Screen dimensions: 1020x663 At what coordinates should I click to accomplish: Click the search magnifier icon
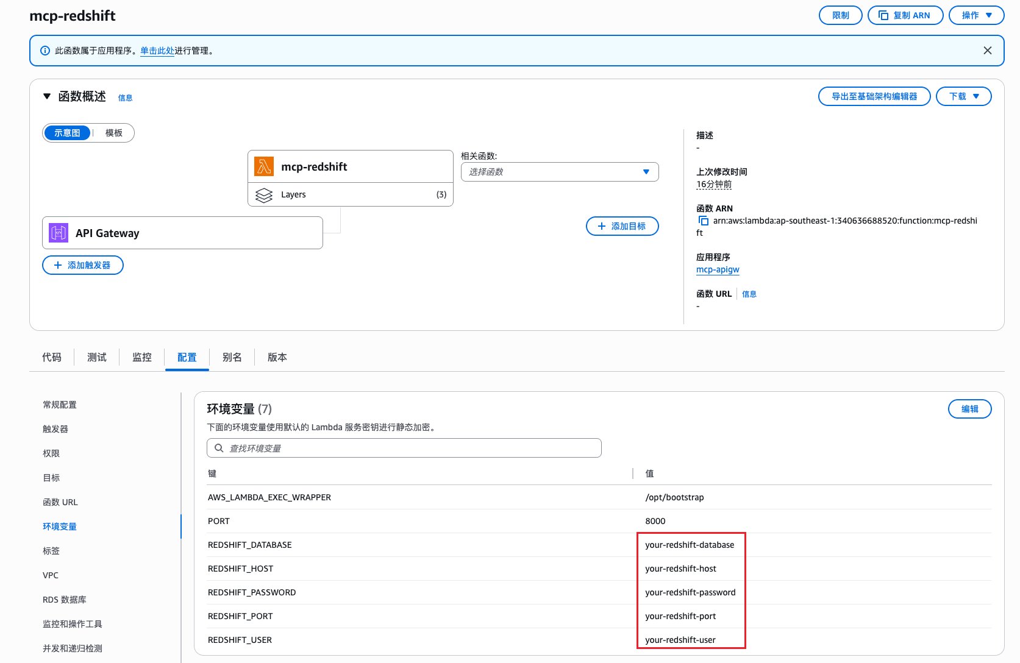coord(219,448)
